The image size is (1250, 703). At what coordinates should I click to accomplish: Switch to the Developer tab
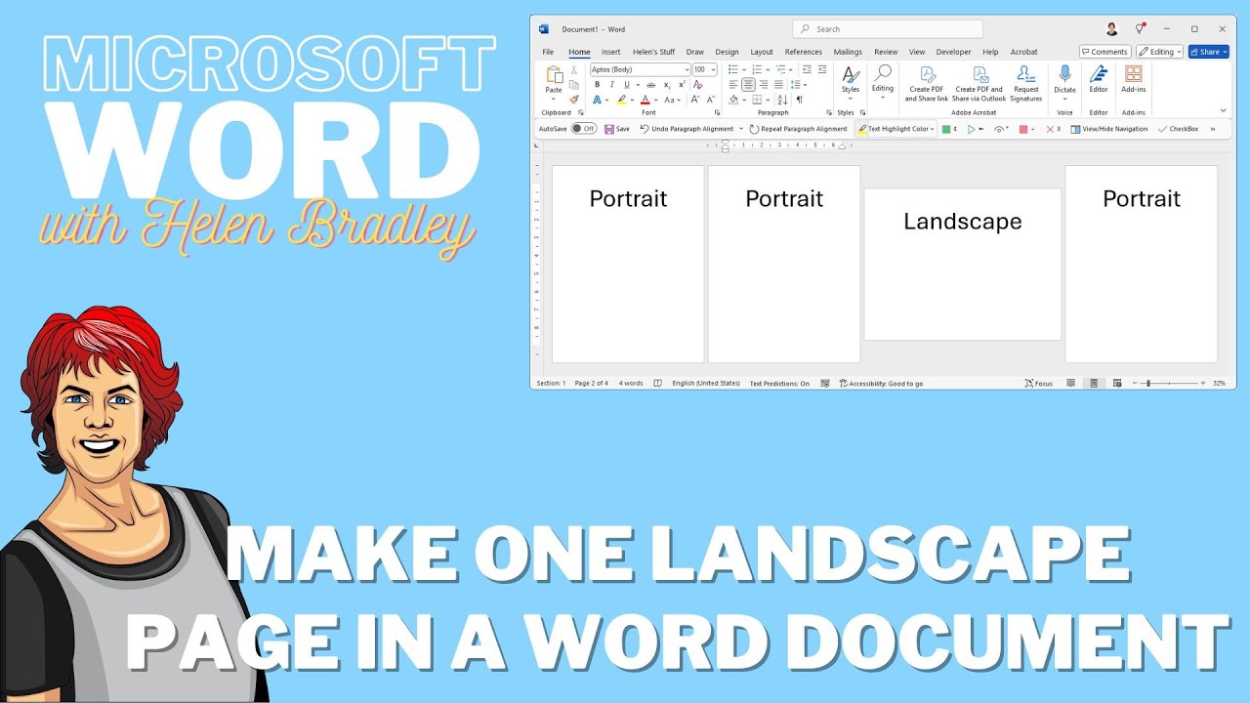[954, 52]
